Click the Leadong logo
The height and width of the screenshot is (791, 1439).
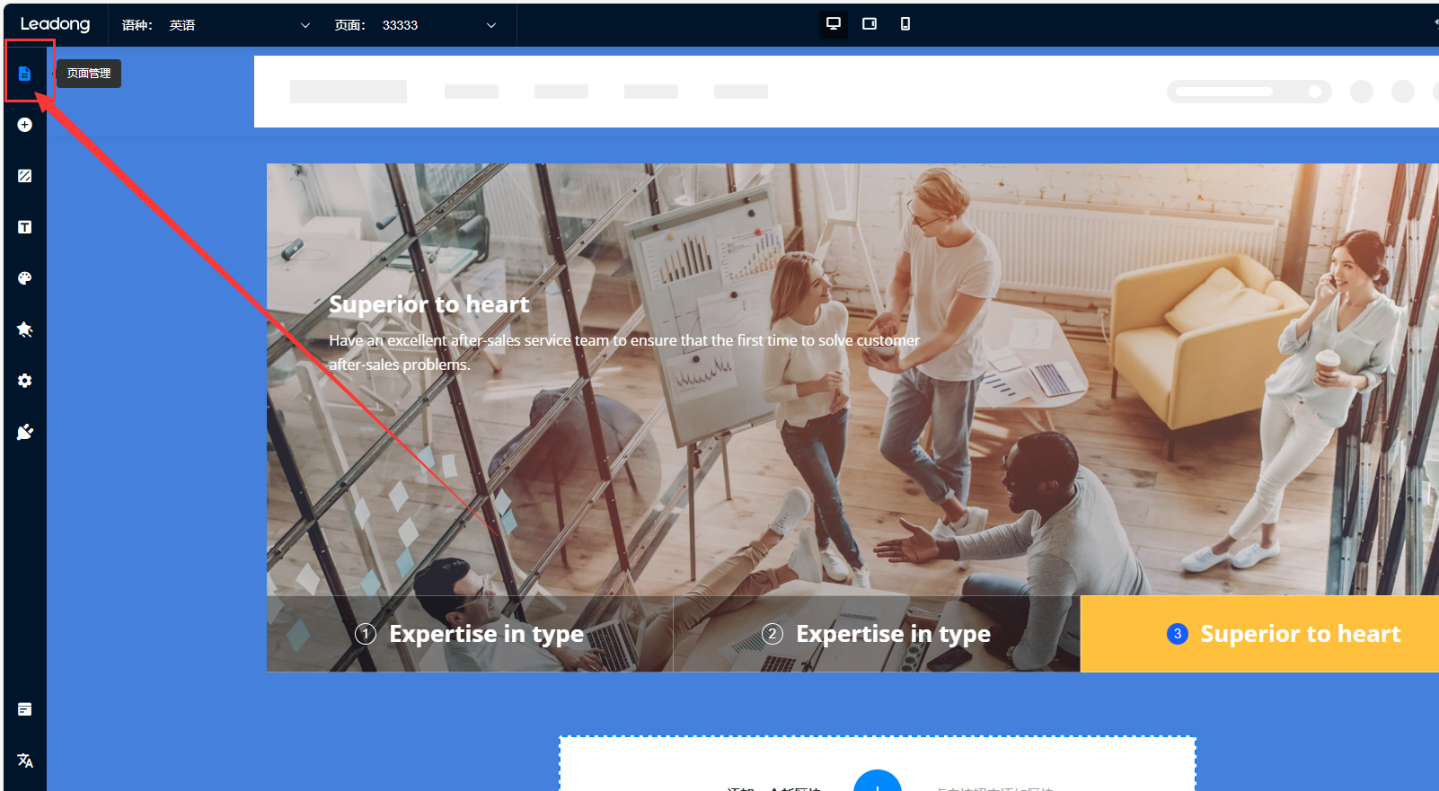click(x=56, y=24)
